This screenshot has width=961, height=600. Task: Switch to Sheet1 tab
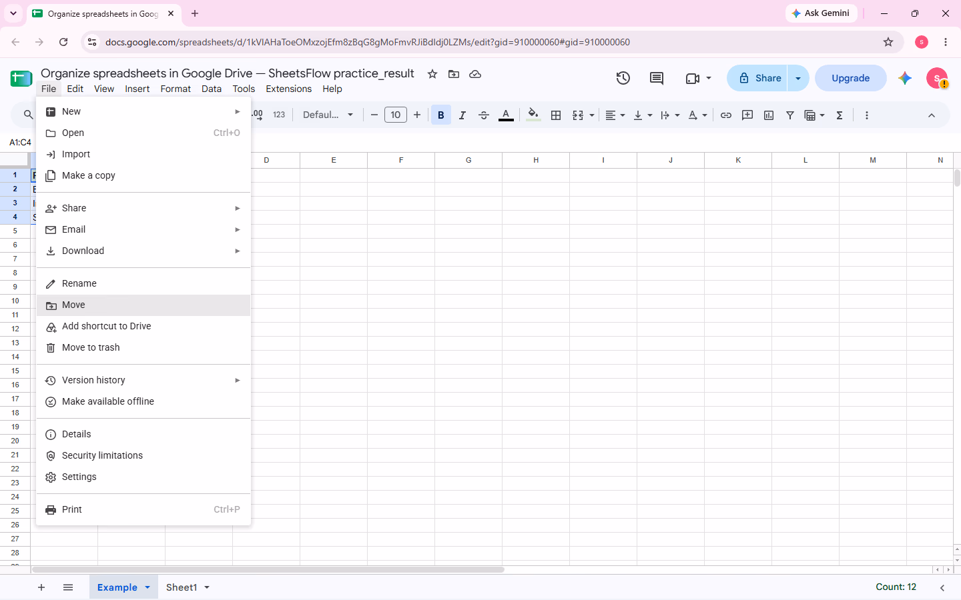[182, 587]
